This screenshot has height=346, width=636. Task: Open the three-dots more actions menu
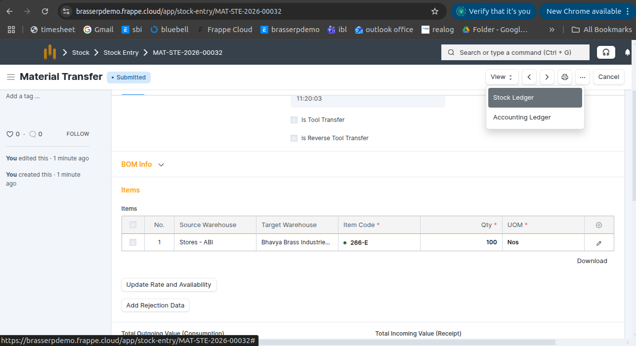click(x=583, y=77)
